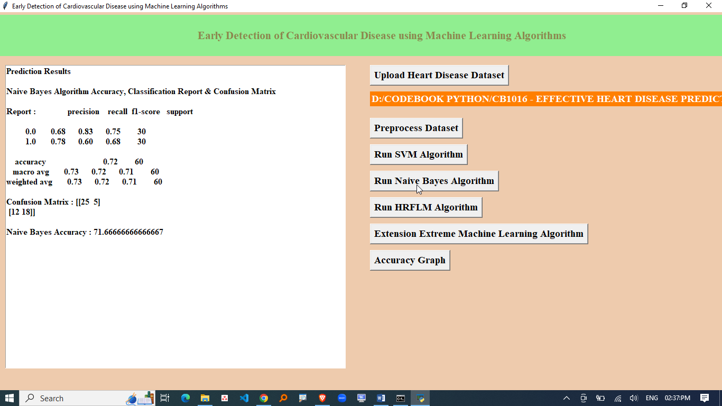Click recall value 0.60 in class 1.0 row
722x406 pixels.
[x=86, y=142]
